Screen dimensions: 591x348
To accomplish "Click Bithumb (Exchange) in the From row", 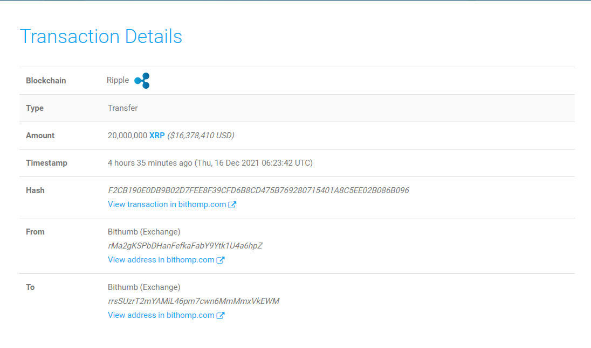I will coord(144,231).
